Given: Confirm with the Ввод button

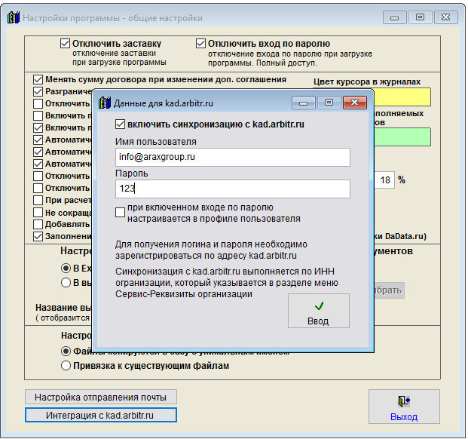Looking at the screenshot, I should (319, 311).
